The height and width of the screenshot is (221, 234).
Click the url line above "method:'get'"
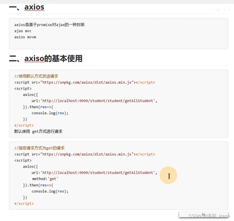94,173
